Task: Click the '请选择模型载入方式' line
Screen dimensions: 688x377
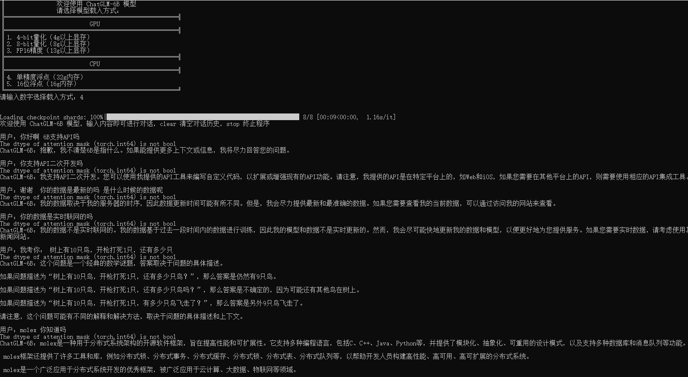Action: point(88,11)
